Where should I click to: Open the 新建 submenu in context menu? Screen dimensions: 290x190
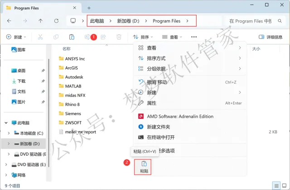click(x=190, y=93)
